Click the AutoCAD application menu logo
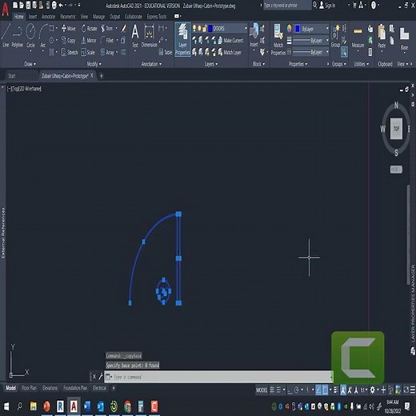 tap(6, 10)
